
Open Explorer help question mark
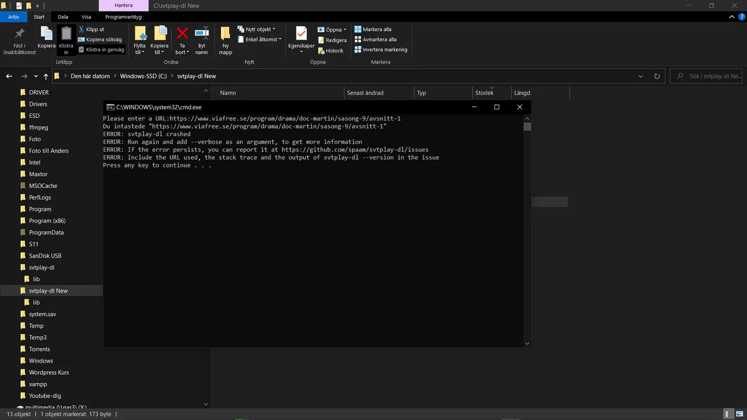coord(741,17)
